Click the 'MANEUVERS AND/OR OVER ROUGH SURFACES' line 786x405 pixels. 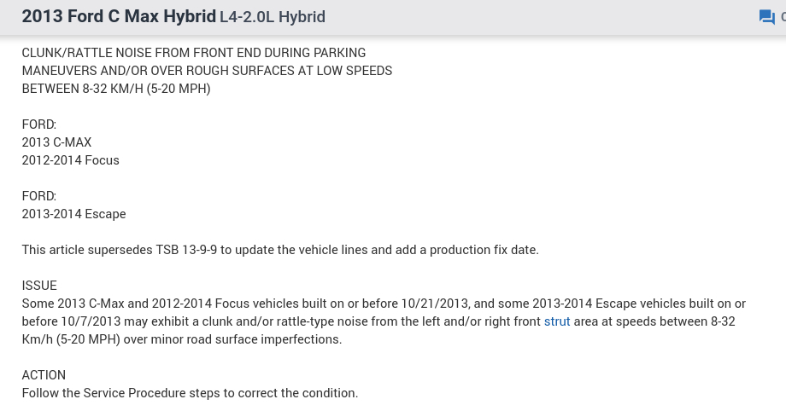207,71
